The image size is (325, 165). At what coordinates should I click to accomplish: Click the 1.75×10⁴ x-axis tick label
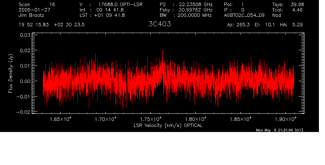tap(151, 119)
